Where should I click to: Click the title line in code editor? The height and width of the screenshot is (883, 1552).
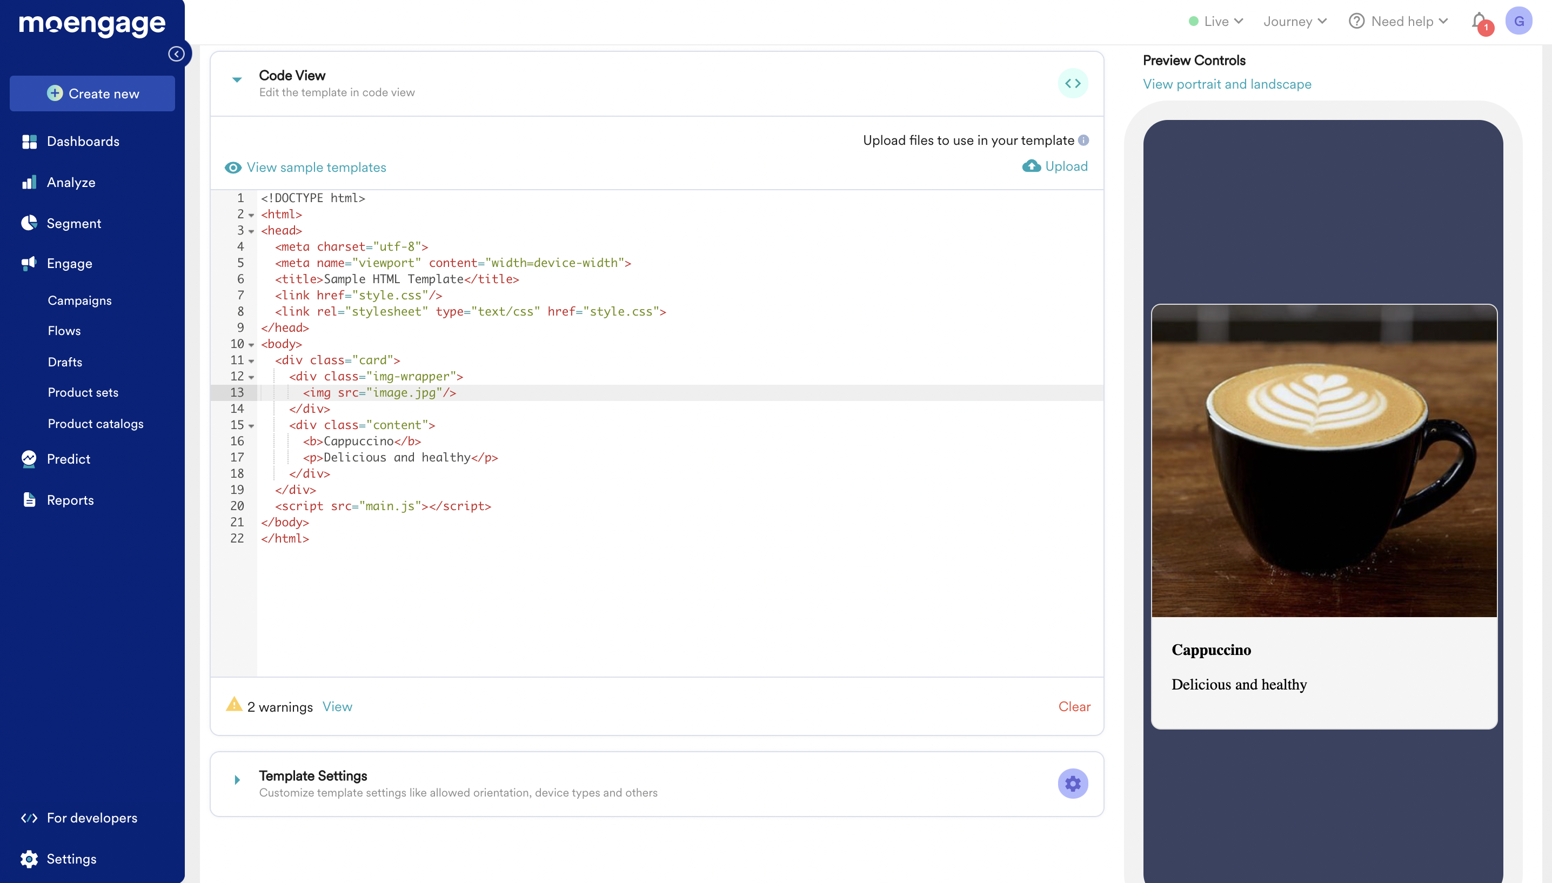[x=397, y=279]
